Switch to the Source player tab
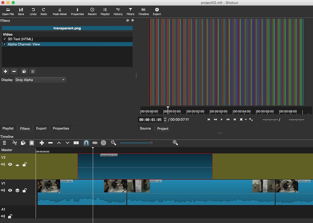 click(145, 128)
